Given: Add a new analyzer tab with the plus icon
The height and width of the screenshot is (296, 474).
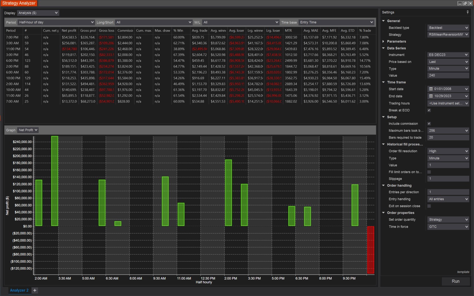Looking at the screenshot, I should click(x=35, y=290).
